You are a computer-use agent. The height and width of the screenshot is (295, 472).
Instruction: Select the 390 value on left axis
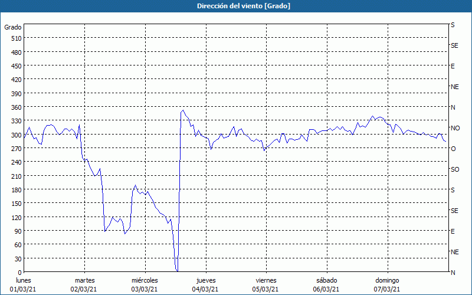(x=17, y=94)
